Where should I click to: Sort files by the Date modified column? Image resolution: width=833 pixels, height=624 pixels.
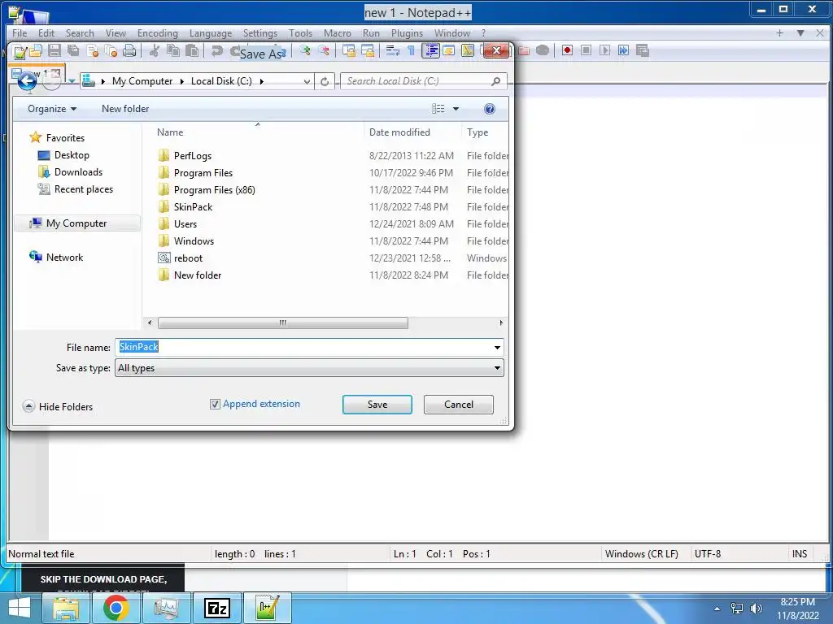(x=399, y=132)
